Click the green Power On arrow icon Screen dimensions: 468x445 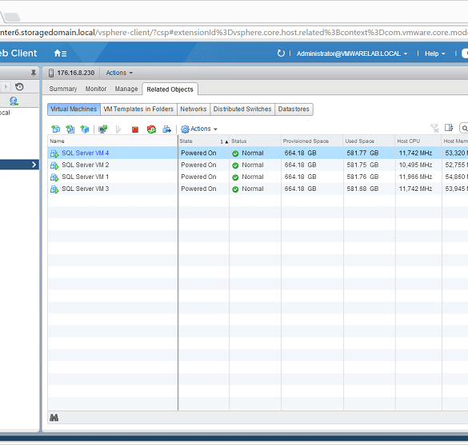tap(118, 129)
